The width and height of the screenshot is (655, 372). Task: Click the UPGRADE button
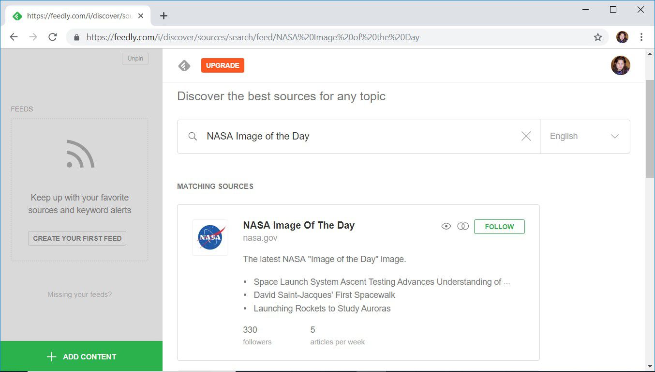point(223,65)
